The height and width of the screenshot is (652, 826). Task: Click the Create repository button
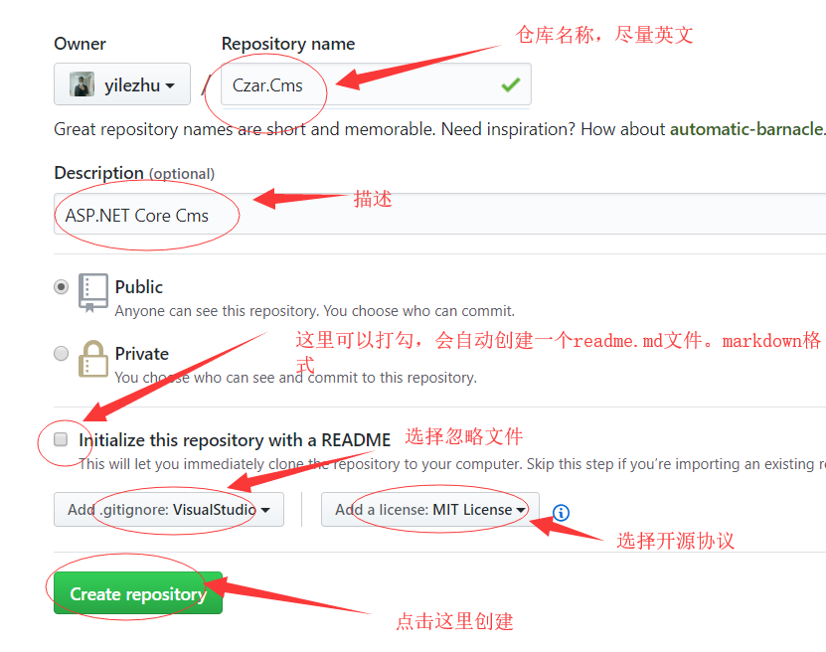point(138,593)
